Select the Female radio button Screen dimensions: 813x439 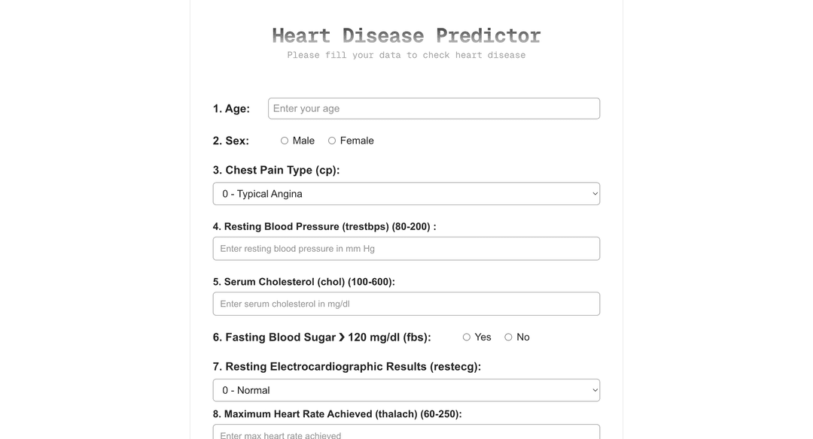[x=332, y=141]
